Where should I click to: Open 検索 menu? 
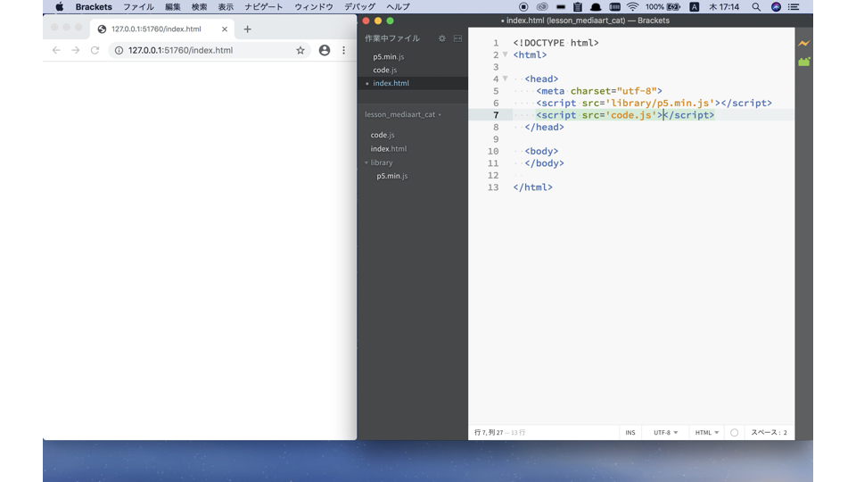click(x=199, y=7)
